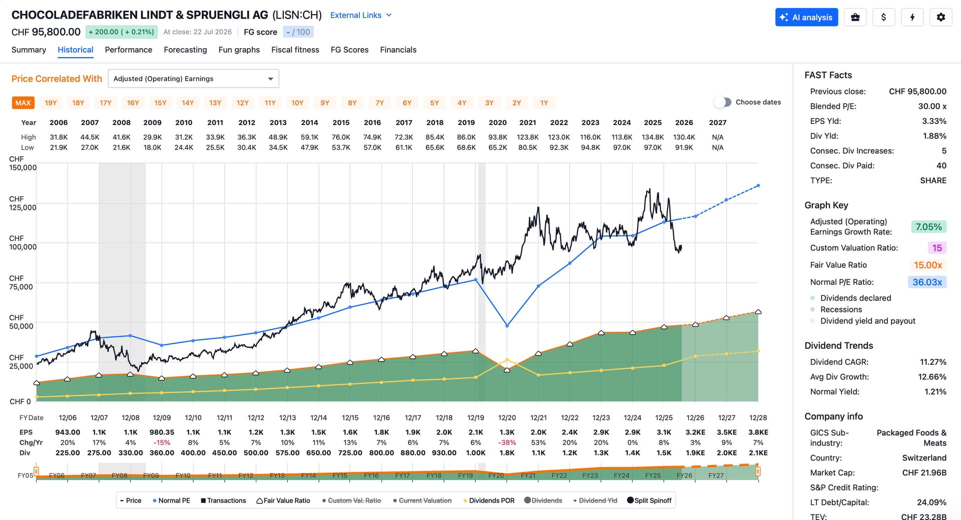
Task: Click the Packaged Foods & Meats industry
Action: click(911, 438)
